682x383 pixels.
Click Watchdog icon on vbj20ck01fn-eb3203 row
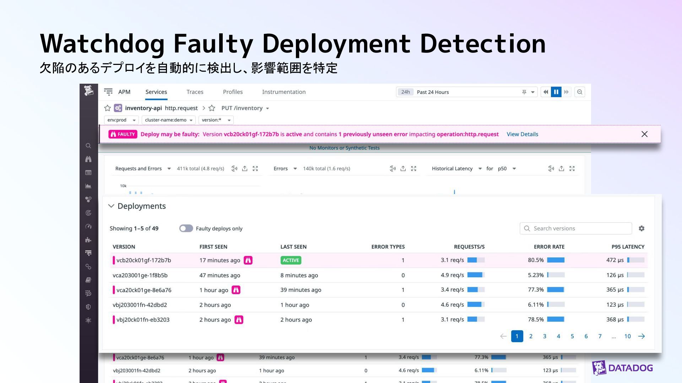pyautogui.click(x=239, y=320)
